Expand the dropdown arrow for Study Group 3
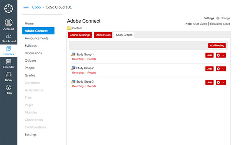The height and width of the screenshot is (145, 246). point(223,82)
